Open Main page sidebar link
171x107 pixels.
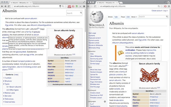tap(92, 33)
